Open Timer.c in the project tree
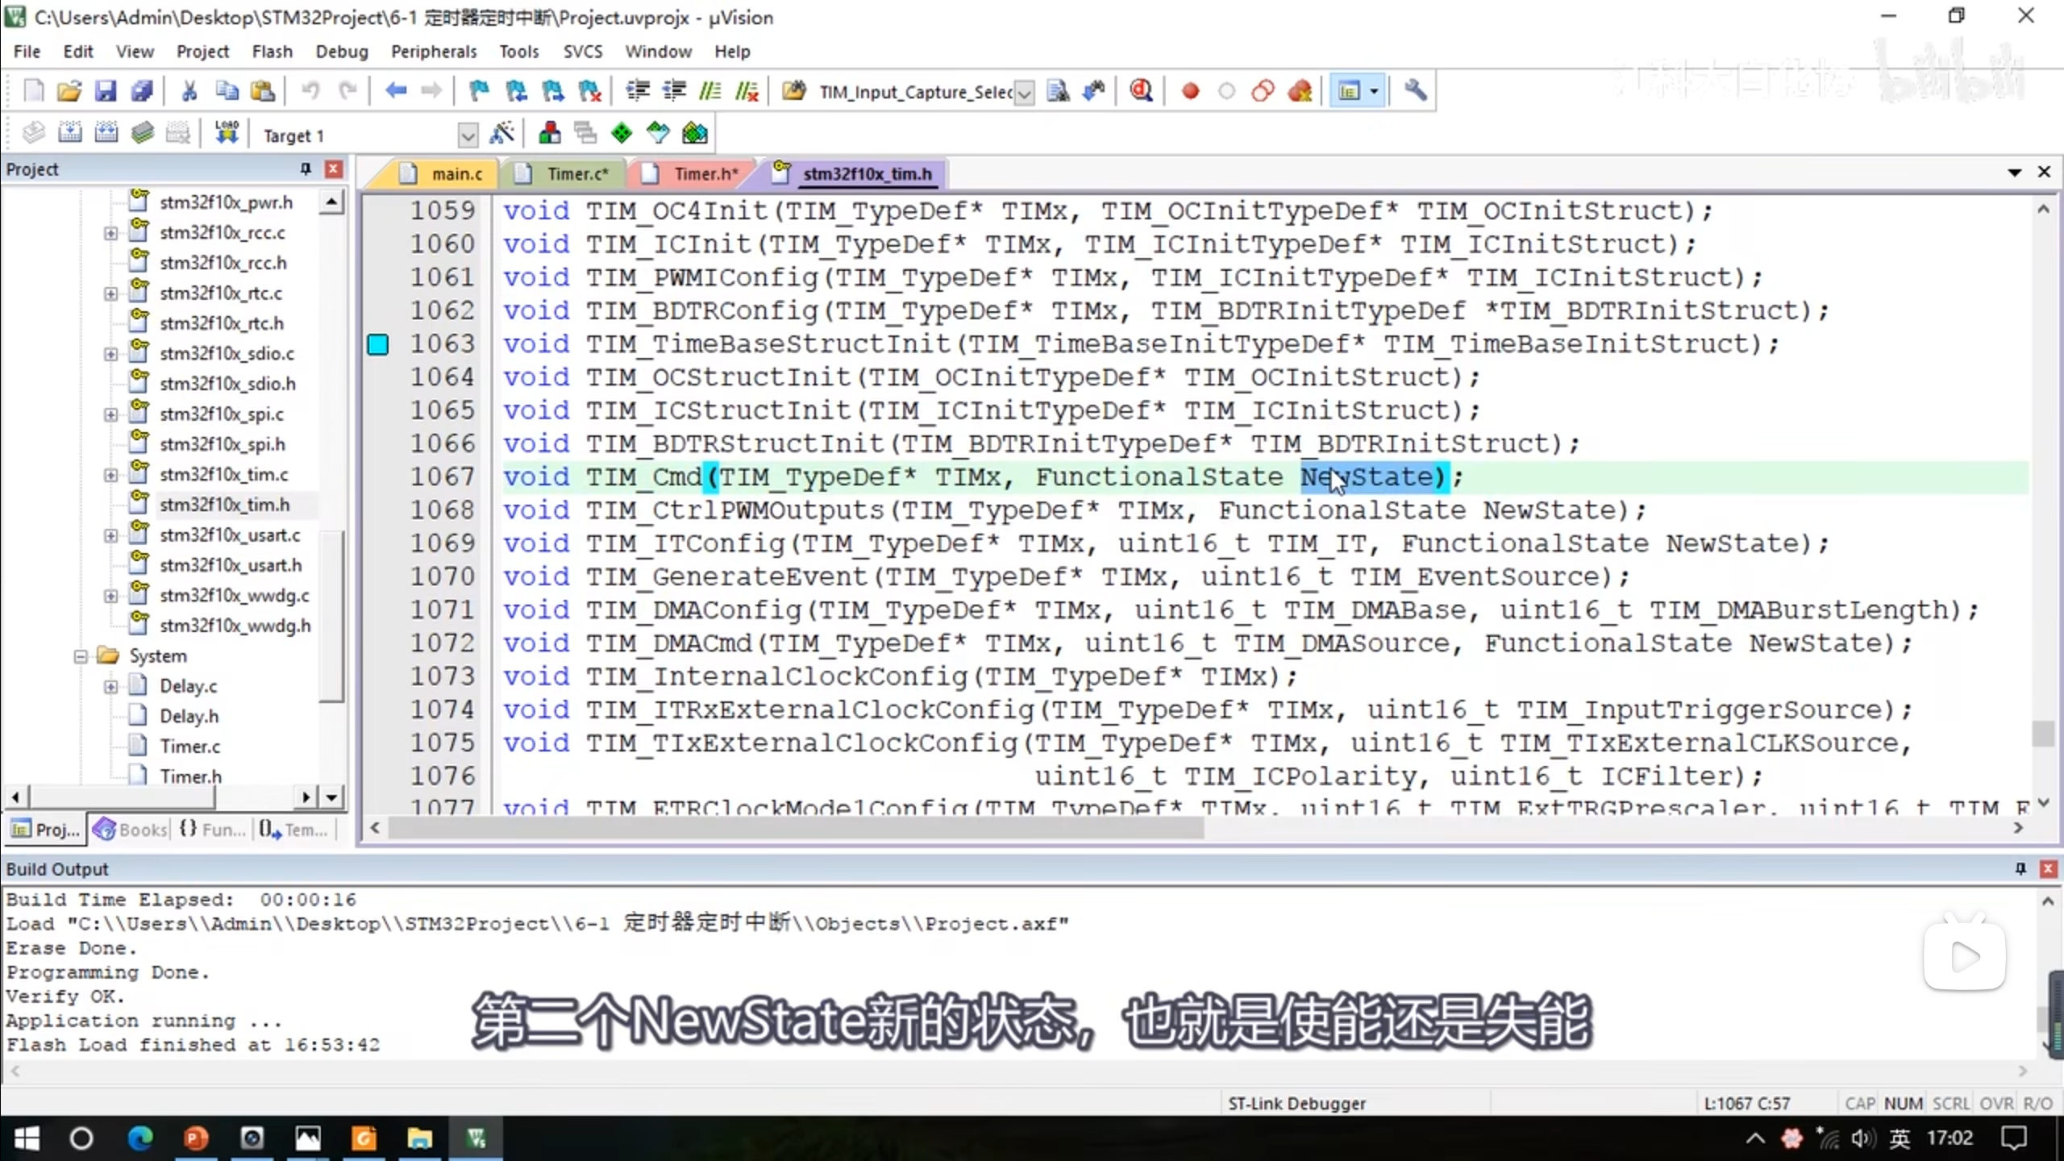Viewport: 2064px width, 1161px height. [189, 747]
